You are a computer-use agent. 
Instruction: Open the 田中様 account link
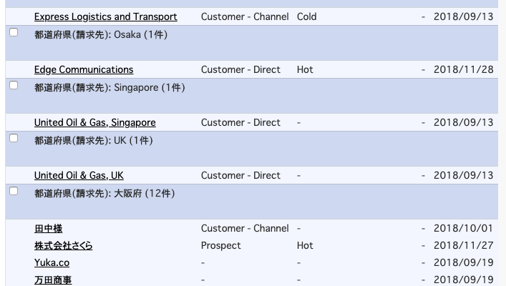(49, 228)
